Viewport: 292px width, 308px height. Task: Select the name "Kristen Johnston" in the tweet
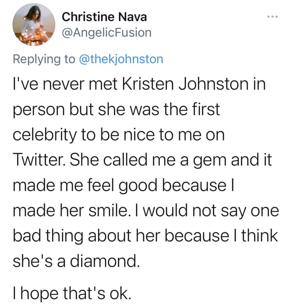pyautogui.click(x=185, y=84)
